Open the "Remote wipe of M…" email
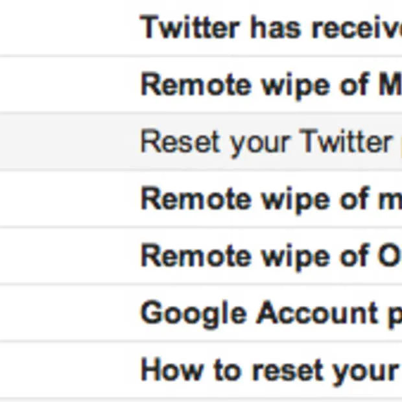 [x=270, y=85]
